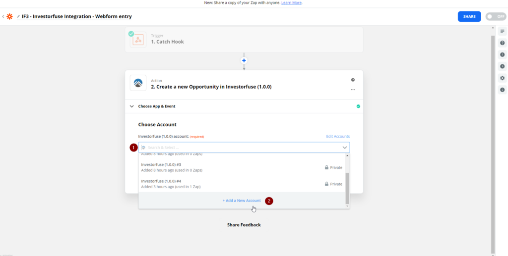Click the Private label for Investorfuse #4

[336, 184]
